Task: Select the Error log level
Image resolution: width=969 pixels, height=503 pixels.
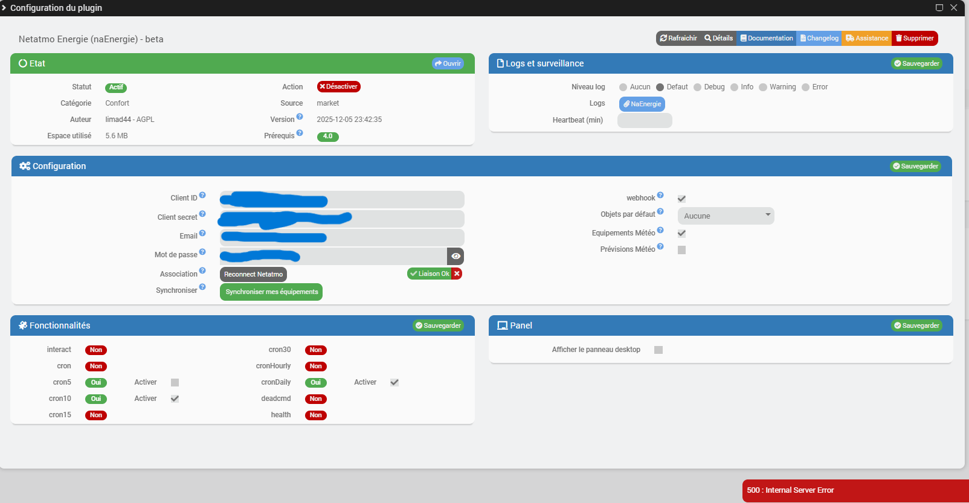Action: tap(806, 88)
